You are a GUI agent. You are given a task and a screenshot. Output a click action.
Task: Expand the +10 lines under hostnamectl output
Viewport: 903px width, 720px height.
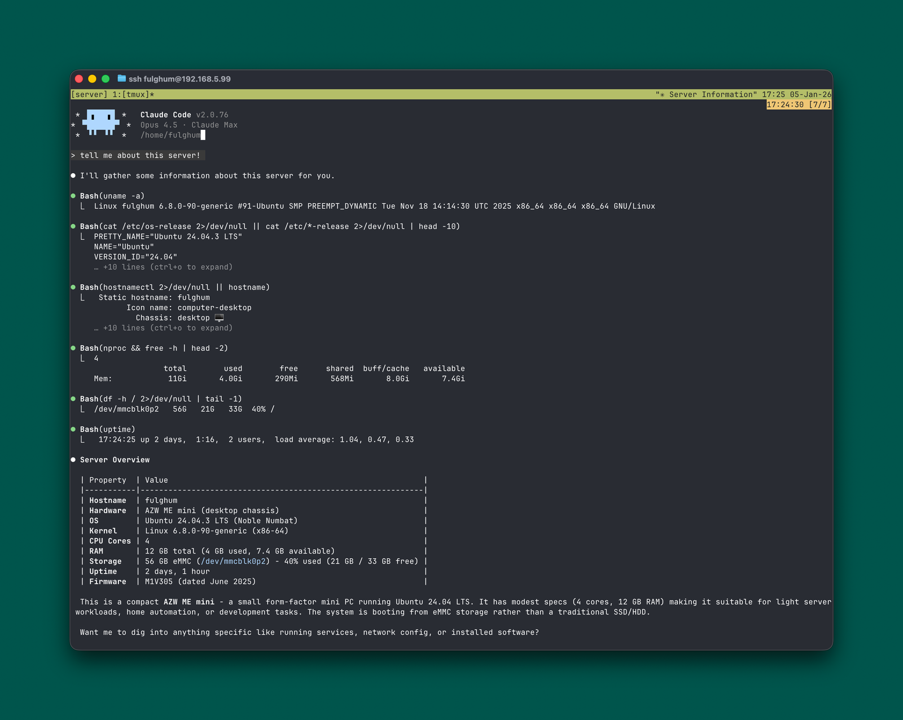(164, 327)
